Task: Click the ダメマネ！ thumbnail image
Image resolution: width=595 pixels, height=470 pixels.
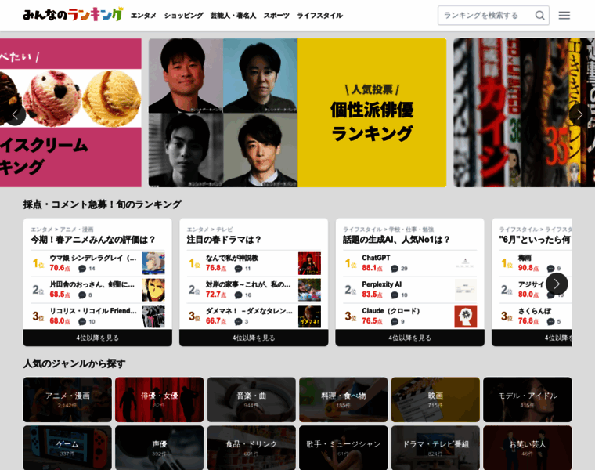Action: pyautogui.click(x=309, y=316)
